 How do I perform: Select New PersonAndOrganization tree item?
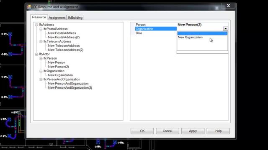(68, 83)
